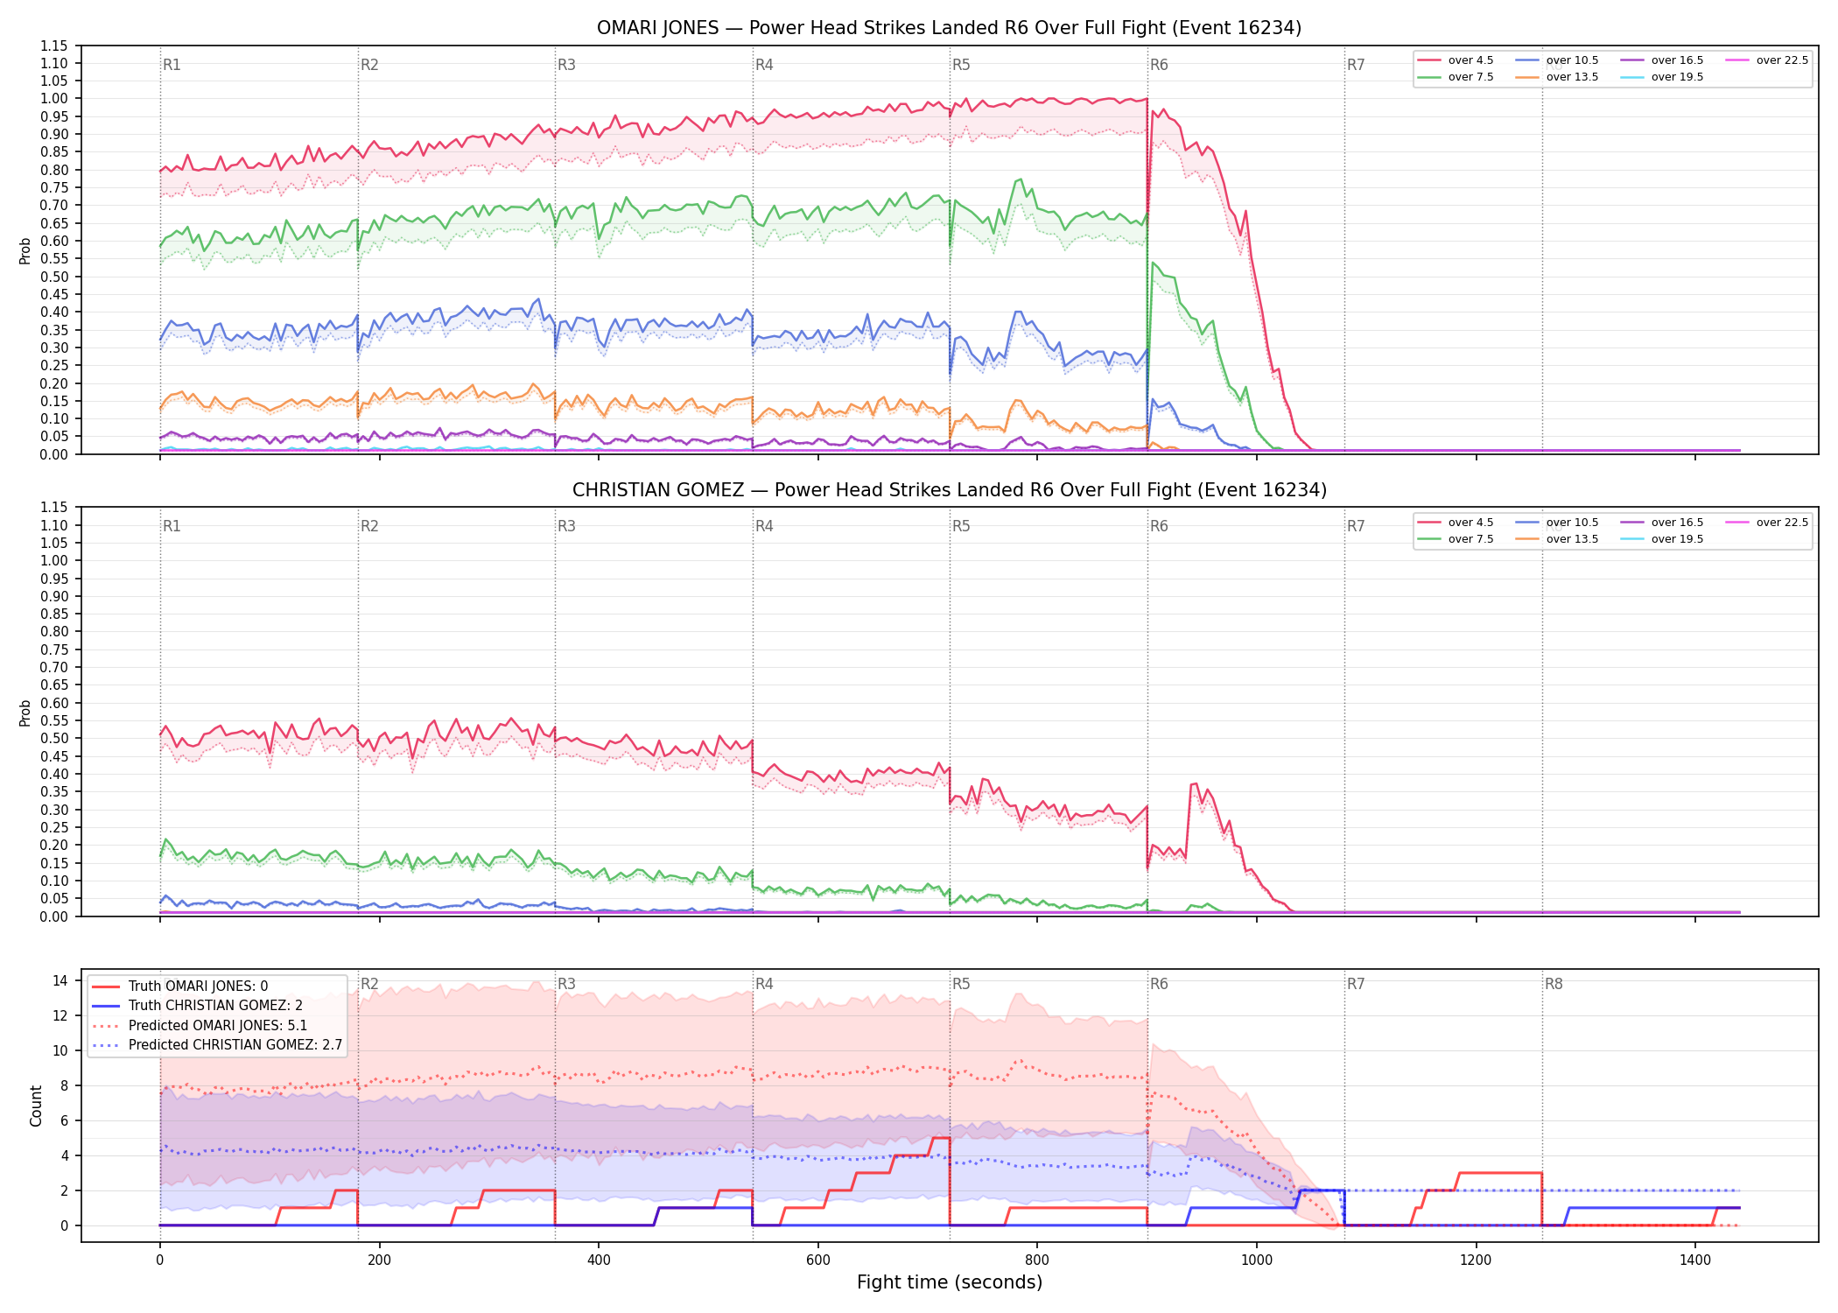Click the R1 round label in the Omari Jones chart
Viewport: 1838px width, 1313px height.
(x=172, y=65)
